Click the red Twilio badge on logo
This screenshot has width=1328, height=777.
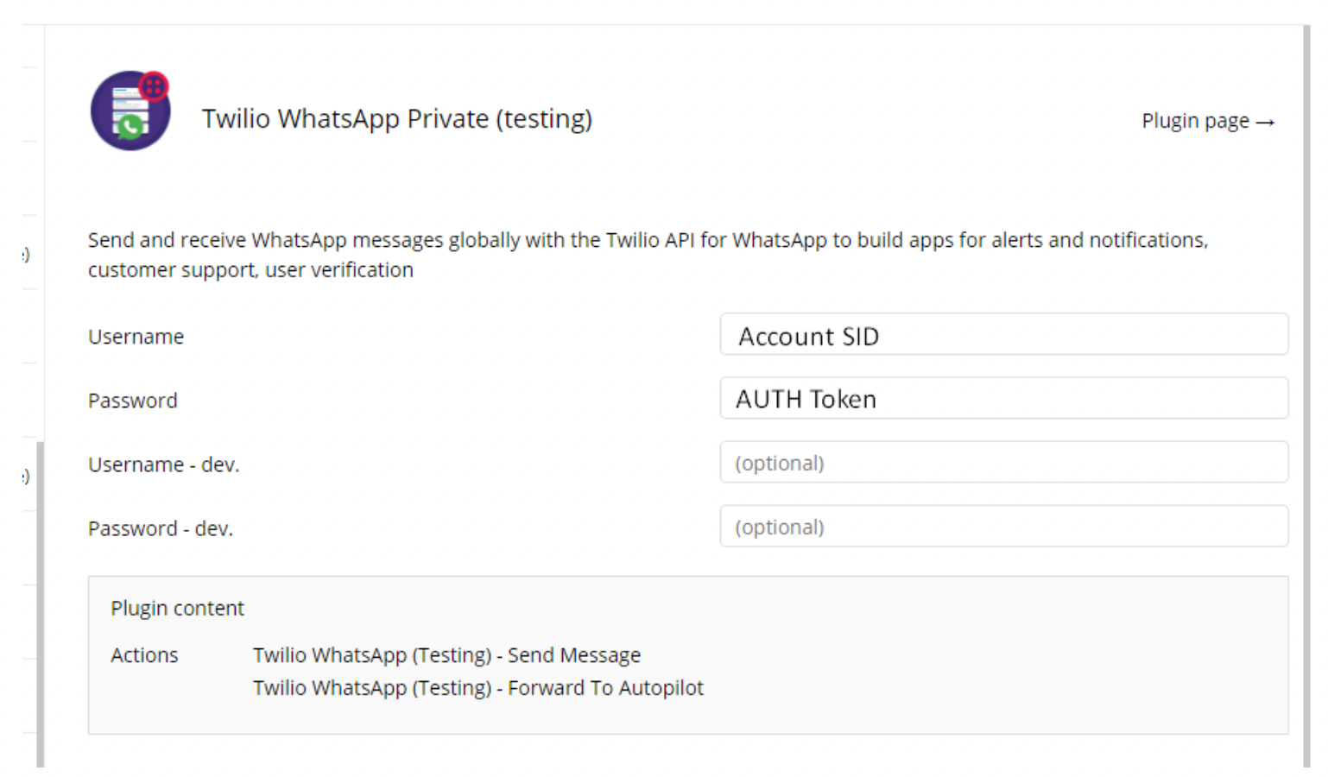click(154, 86)
